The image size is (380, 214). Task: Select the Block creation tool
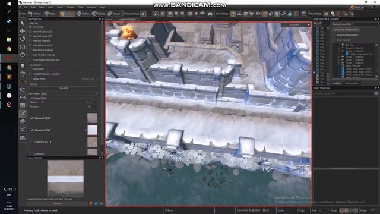coord(23,74)
